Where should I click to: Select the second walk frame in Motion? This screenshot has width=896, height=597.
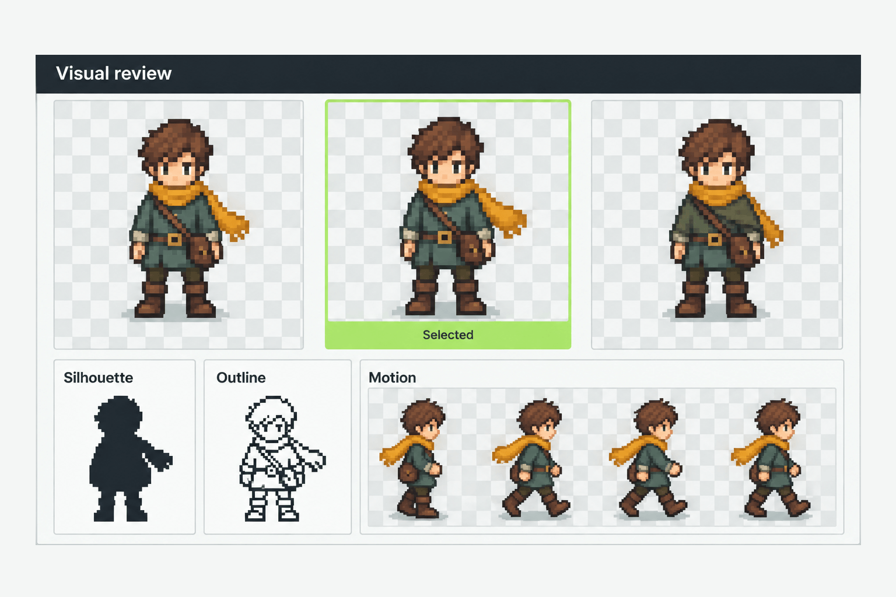pos(531,459)
